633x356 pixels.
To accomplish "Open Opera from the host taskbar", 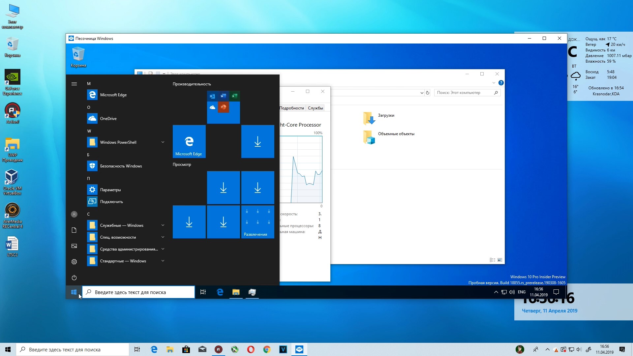I will click(251, 349).
